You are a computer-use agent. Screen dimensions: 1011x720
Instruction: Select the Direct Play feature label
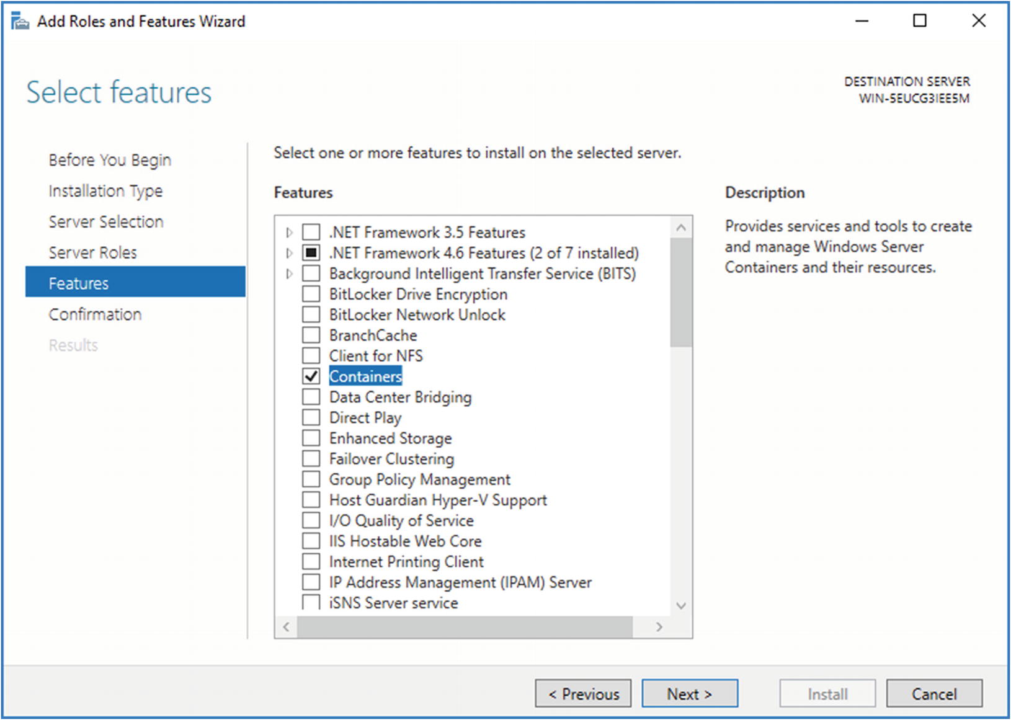tap(365, 417)
